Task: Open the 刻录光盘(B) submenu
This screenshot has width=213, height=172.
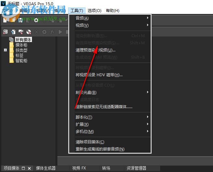Action: point(112,93)
